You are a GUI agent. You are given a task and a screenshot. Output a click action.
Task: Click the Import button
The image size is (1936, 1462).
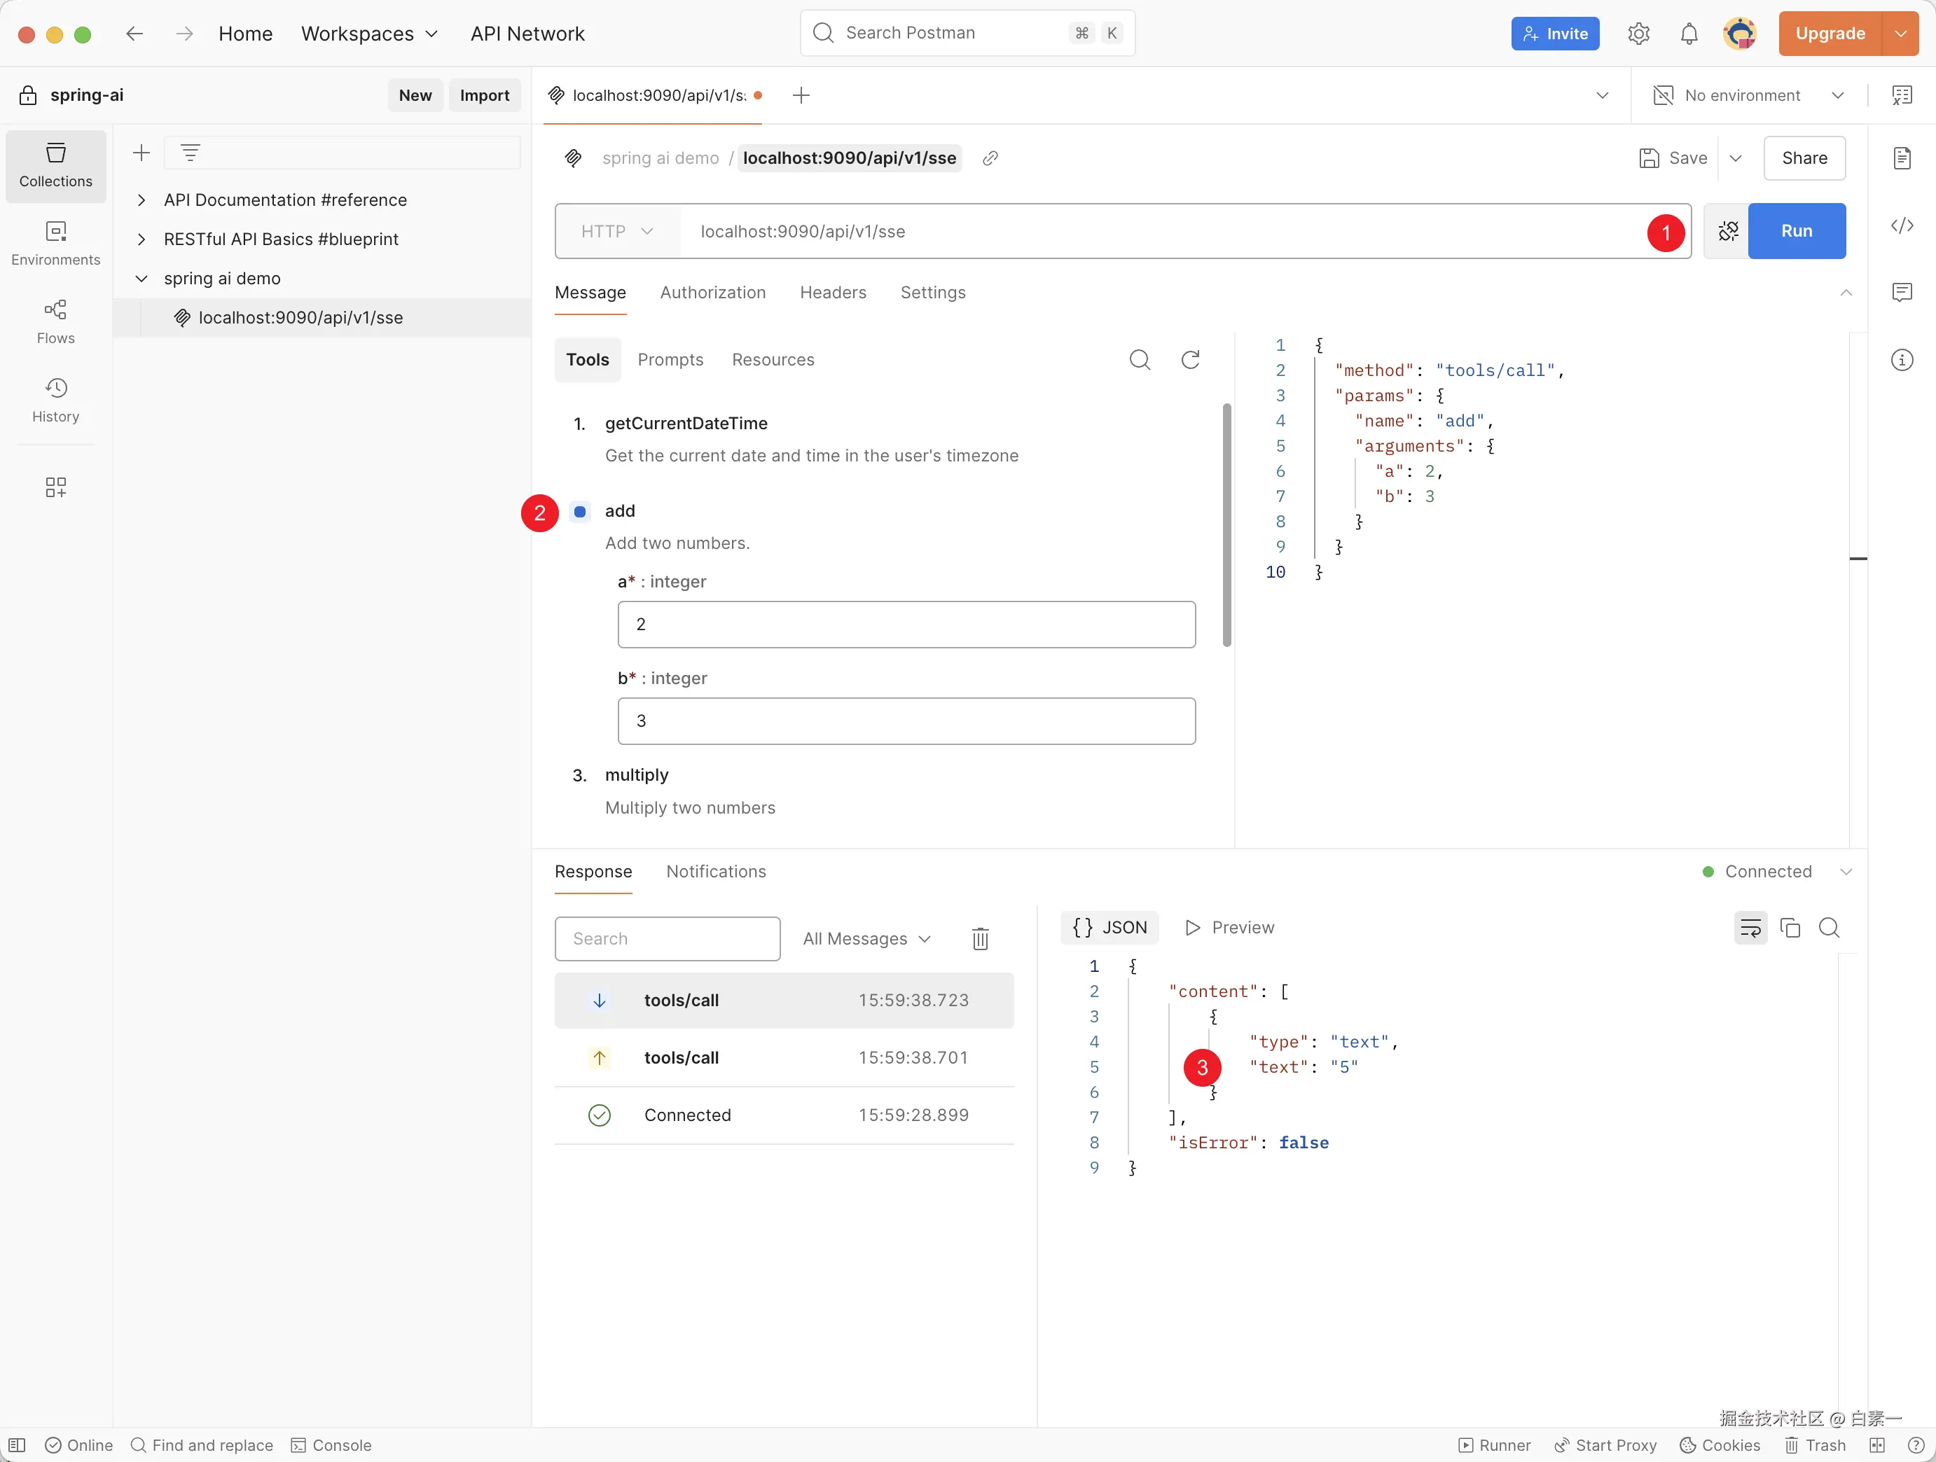[x=484, y=95]
